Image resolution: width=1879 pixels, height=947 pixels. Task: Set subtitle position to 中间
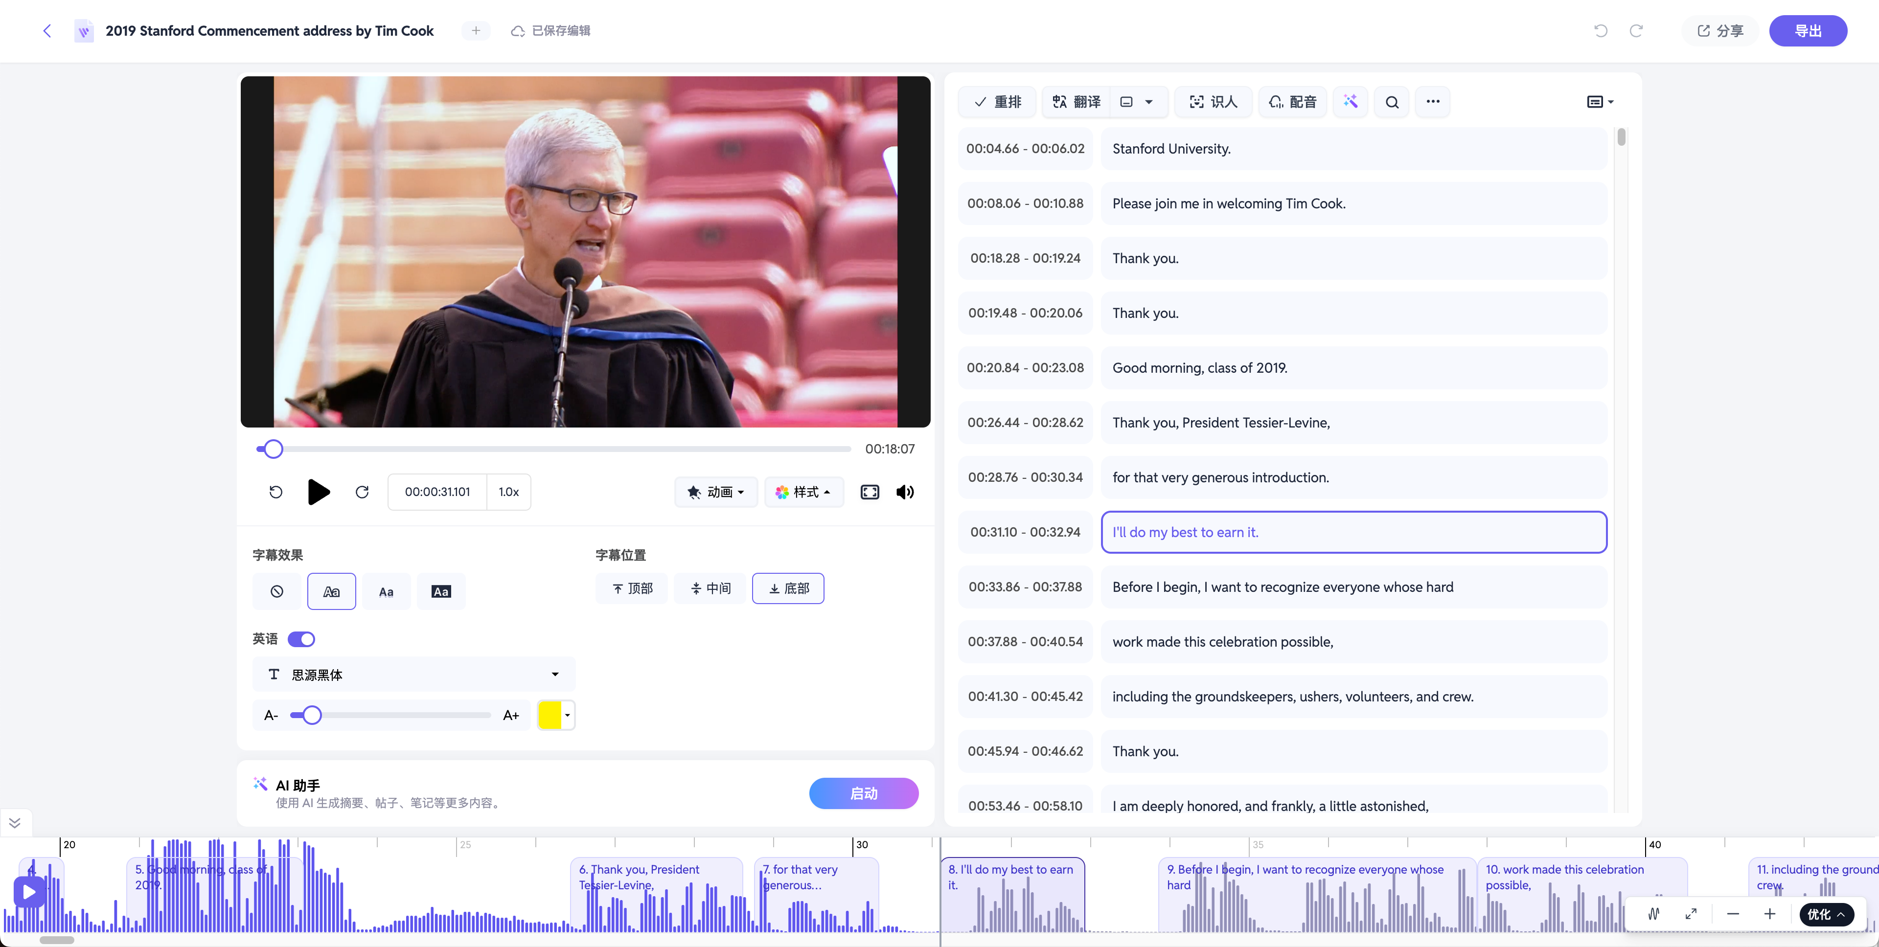[710, 588]
